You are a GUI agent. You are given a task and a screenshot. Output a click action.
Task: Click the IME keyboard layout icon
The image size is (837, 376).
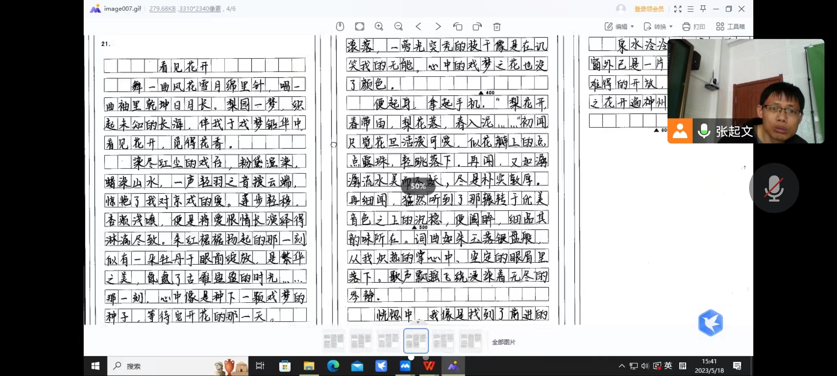(683, 366)
